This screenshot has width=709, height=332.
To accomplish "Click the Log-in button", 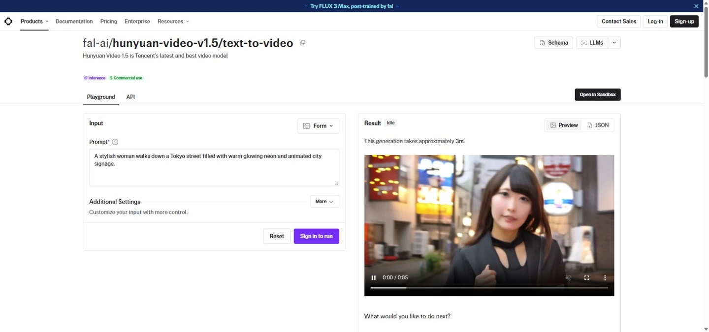I will 655,21.
